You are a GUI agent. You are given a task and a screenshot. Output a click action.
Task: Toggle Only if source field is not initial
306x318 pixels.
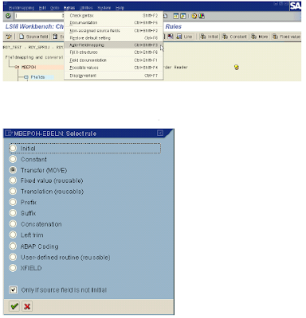point(13,290)
